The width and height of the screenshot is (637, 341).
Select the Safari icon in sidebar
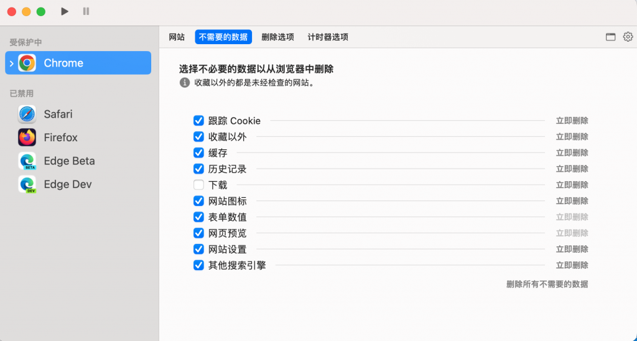[27, 114]
